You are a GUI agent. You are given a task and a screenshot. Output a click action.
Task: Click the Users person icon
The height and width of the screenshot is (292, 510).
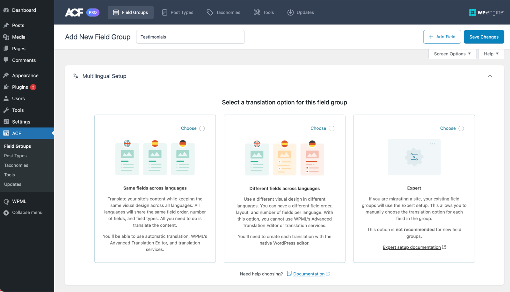(6, 99)
